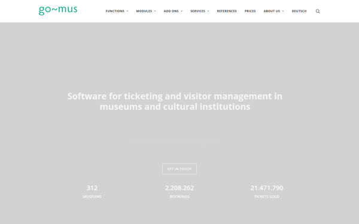
Task: Go to the References page
Action: pos(227,11)
